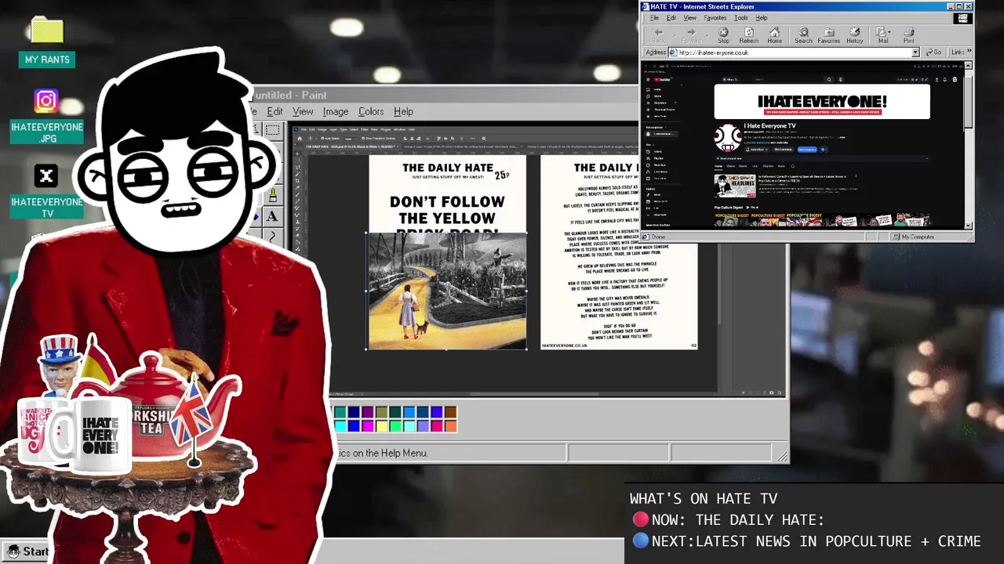Expand the Links toolbar chevron
The height and width of the screenshot is (564, 1004).
coord(969,52)
